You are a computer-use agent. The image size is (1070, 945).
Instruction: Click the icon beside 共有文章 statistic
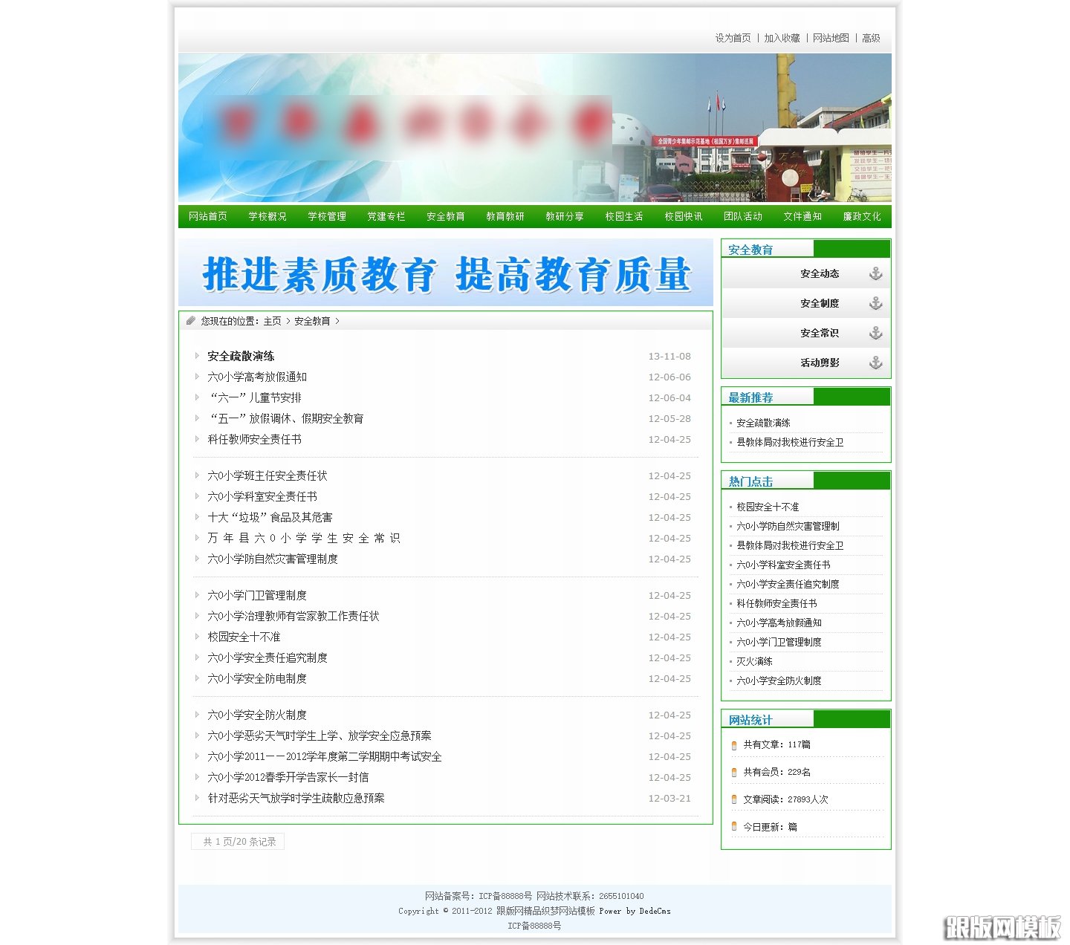pos(734,744)
